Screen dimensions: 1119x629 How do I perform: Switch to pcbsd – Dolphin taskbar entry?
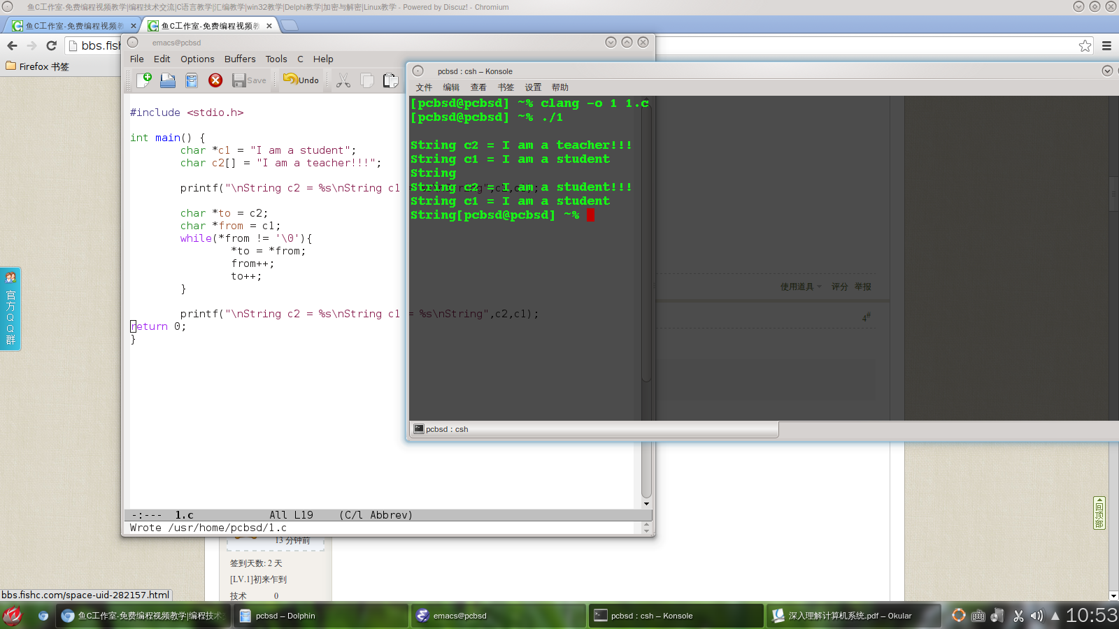pos(321,616)
